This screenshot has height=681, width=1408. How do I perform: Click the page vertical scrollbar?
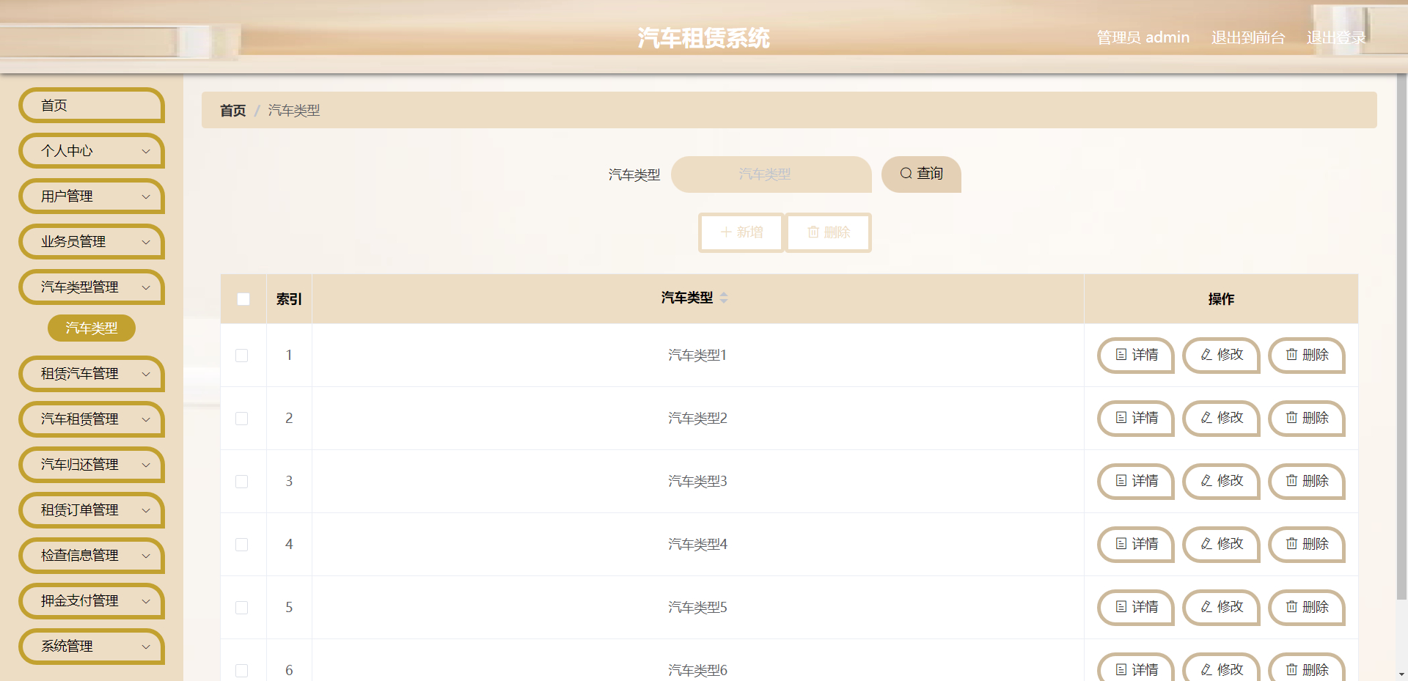pyautogui.click(x=1401, y=337)
